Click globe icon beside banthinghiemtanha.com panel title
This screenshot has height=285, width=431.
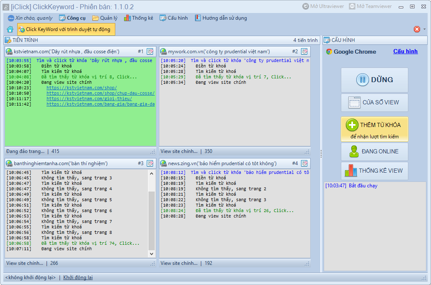point(9,163)
